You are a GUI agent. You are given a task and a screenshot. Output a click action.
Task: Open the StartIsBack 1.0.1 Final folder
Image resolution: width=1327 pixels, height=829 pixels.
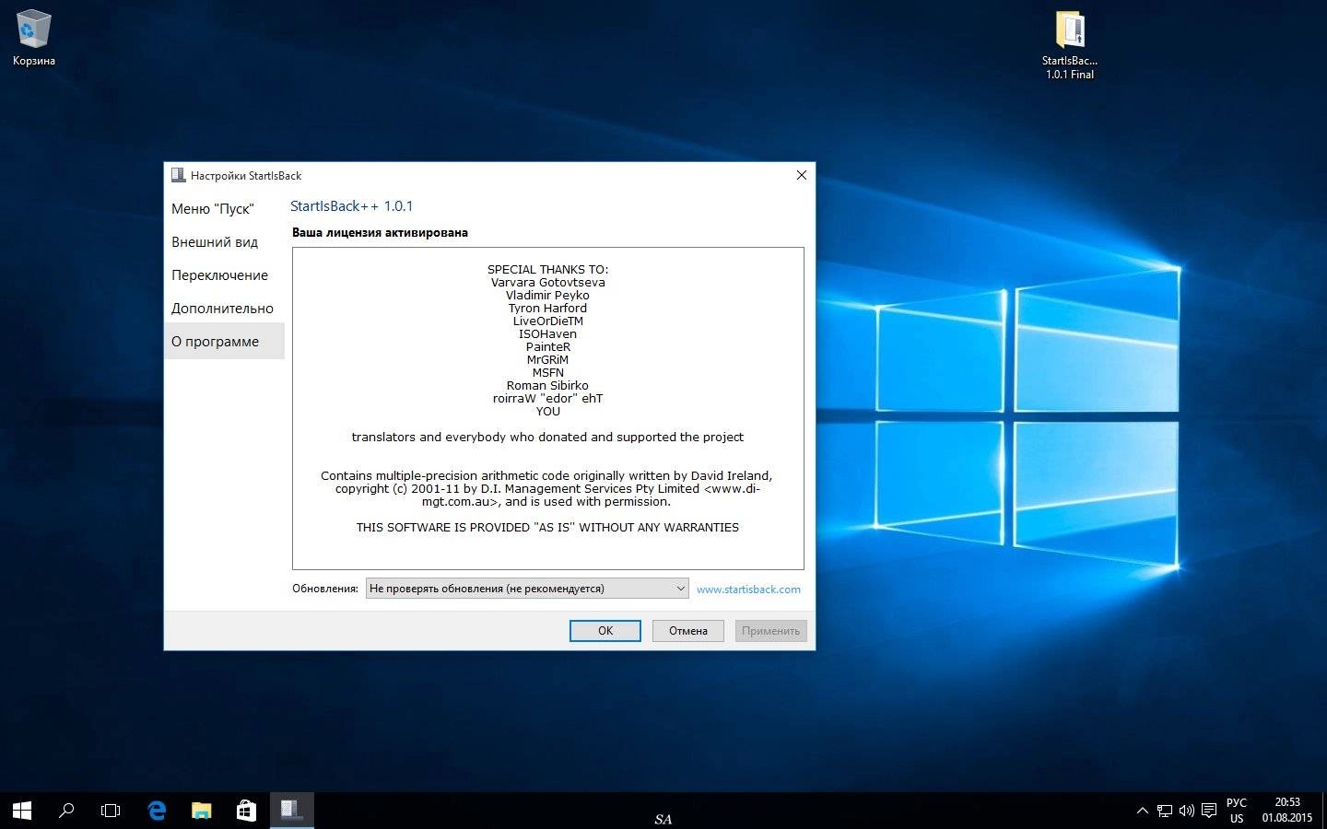click(1070, 44)
